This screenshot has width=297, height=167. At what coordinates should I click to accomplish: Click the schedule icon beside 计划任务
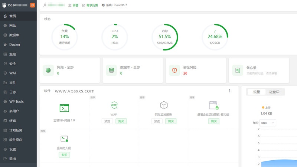(x=5, y=130)
